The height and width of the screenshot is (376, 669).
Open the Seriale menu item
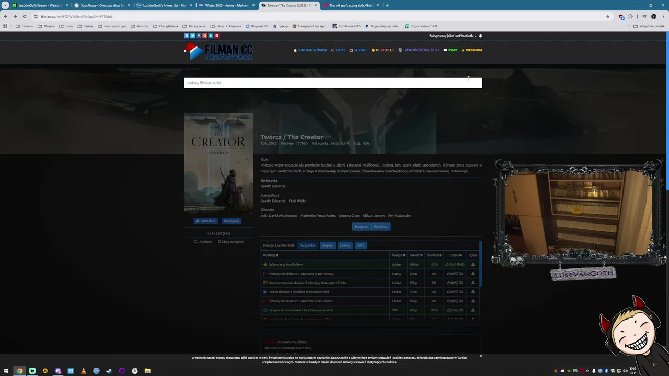(x=359, y=50)
